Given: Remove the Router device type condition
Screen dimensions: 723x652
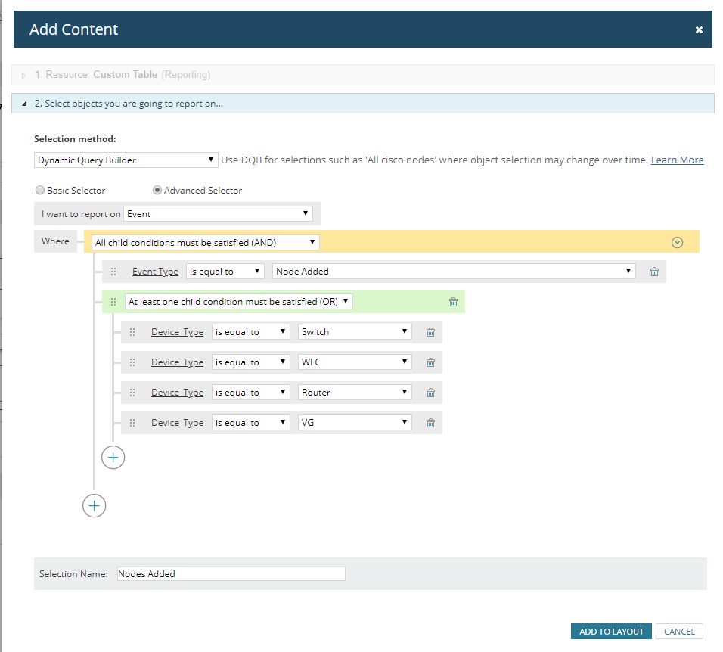Looking at the screenshot, I should [x=430, y=393].
